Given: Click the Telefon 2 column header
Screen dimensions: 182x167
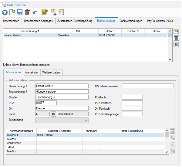Looking at the screenshot, I should click(133, 31).
